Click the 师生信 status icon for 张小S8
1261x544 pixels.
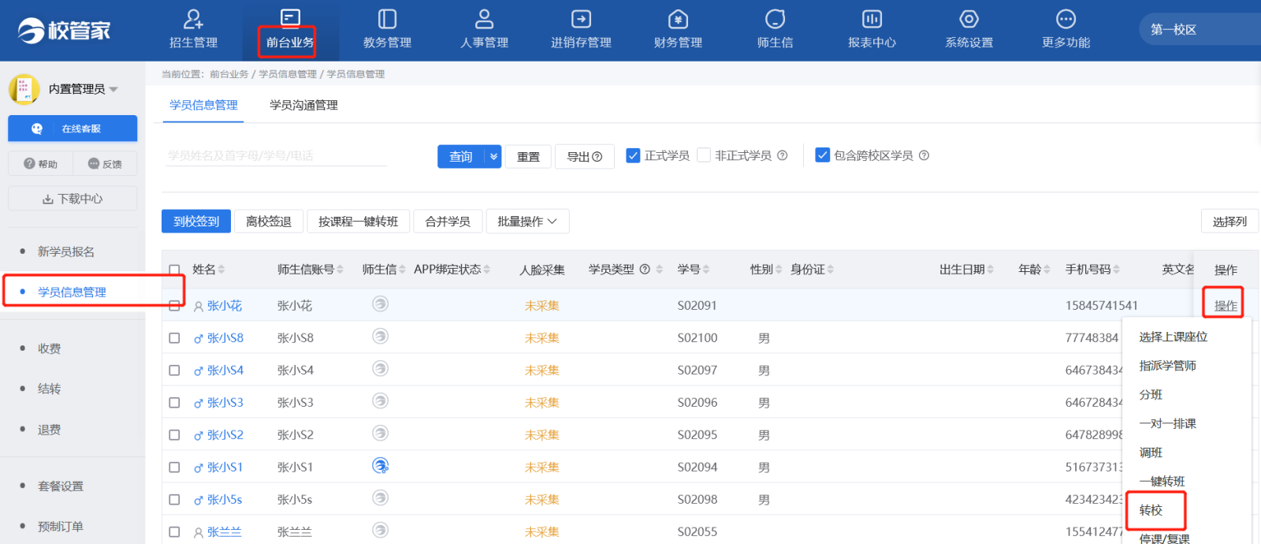coord(381,336)
